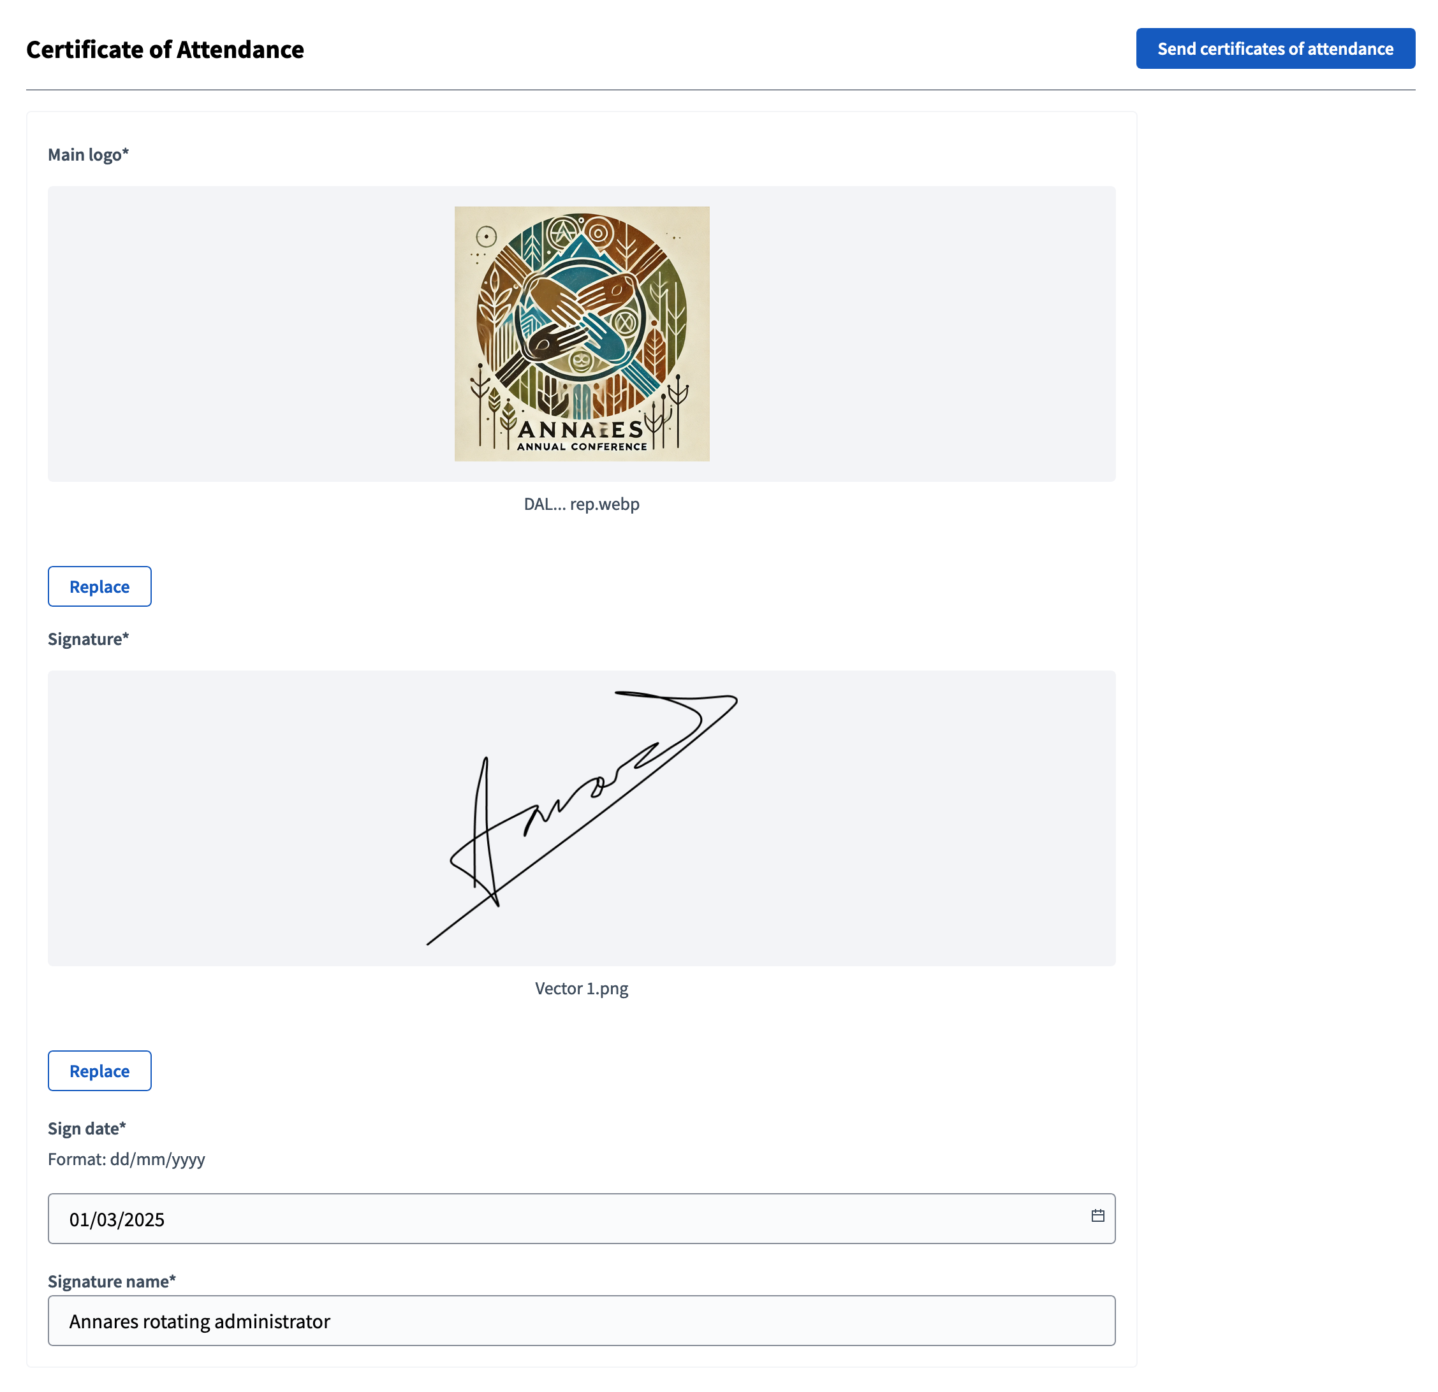Replace the main logo image
Image resolution: width=1438 pixels, height=1392 pixels.
99,586
